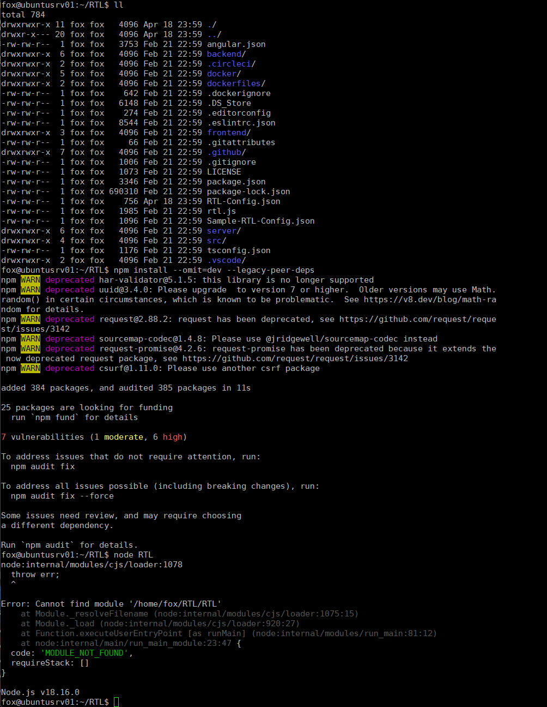Click the npm audit fix command text
Image resolution: width=547 pixels, height=707 pixels.
41,466
